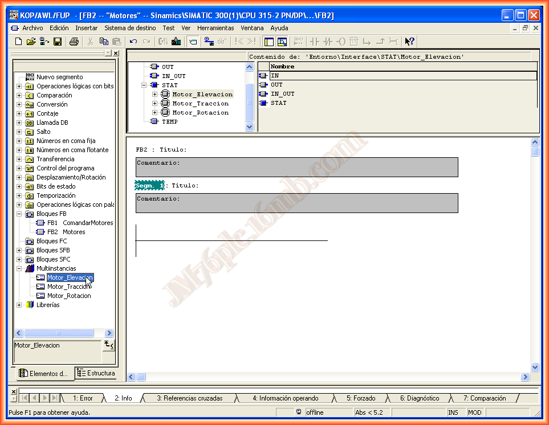The height and width of the screenshot is (425, 549).
Task: Open the Insertar menu
Action: (x=86, y=28)
